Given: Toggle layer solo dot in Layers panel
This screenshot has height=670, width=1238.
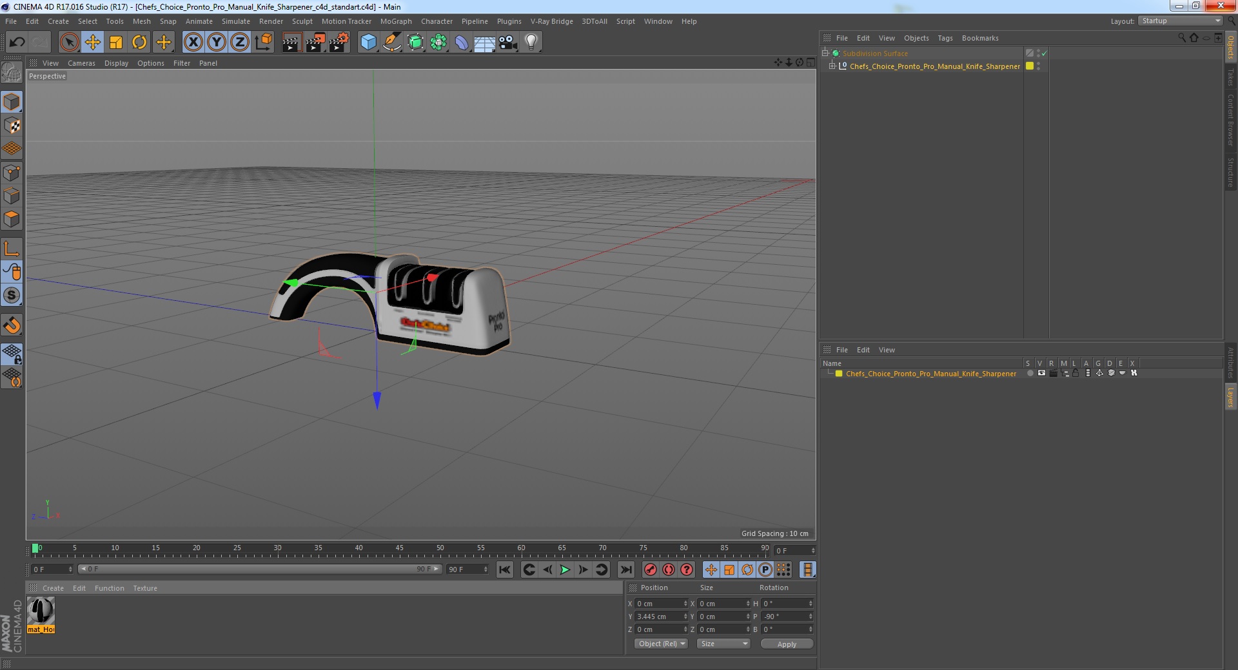Looking at the screenshot, I should click(x=1030, y=373).
